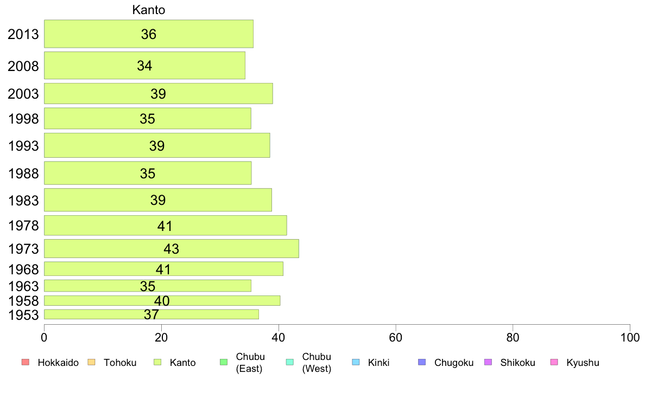
Task: Click the Hokkaido red legend swatch
Action: [x=26, y=362]
